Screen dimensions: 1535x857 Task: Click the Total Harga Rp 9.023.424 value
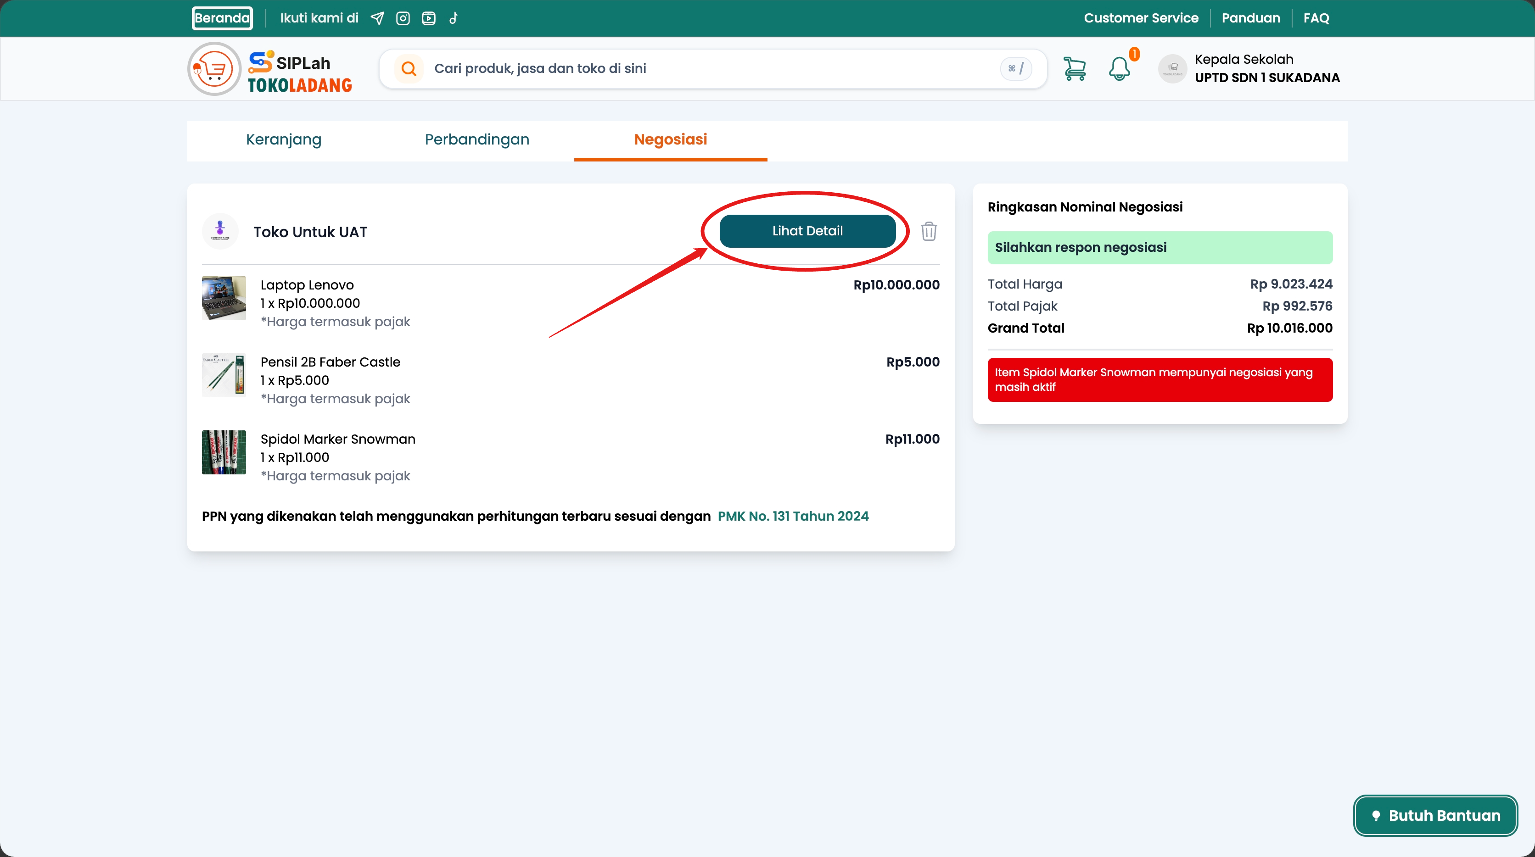pyautogui.click(x=1291, y=284)
